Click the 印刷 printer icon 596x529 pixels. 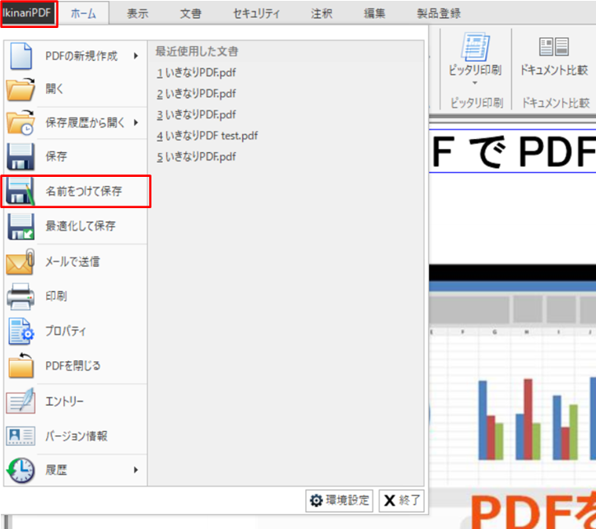point(21,296)
